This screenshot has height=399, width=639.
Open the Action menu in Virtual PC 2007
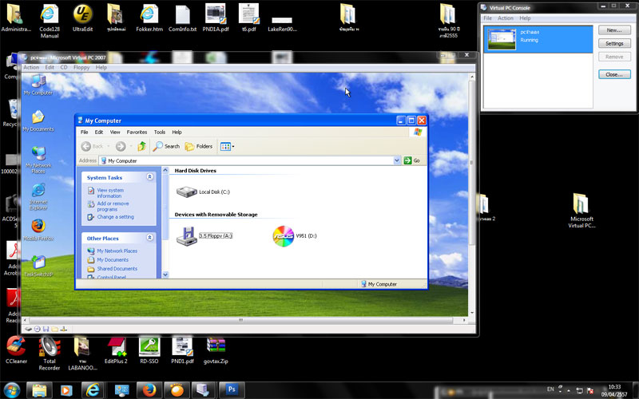31,67
